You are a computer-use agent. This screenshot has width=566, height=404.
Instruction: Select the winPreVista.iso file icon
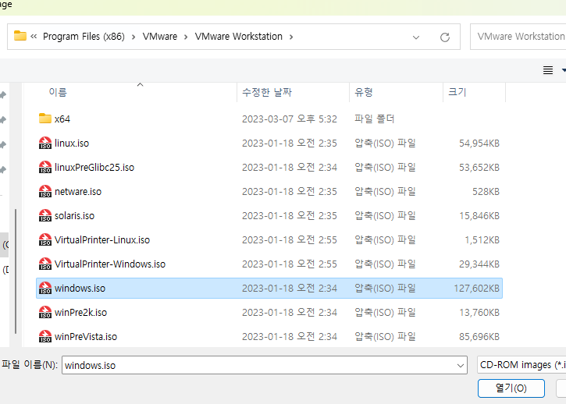[x=45, y=336]
